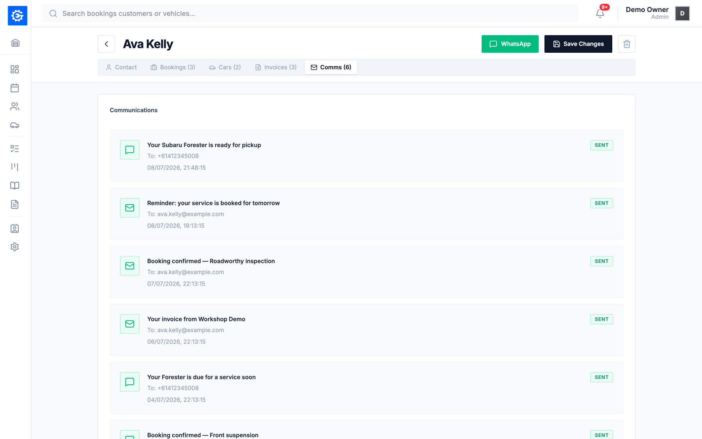The width and height of the screenshot is (702, 439).
Task: Click the email icon for Roadworthy inspection confirmation
Action: click(129, 266)
